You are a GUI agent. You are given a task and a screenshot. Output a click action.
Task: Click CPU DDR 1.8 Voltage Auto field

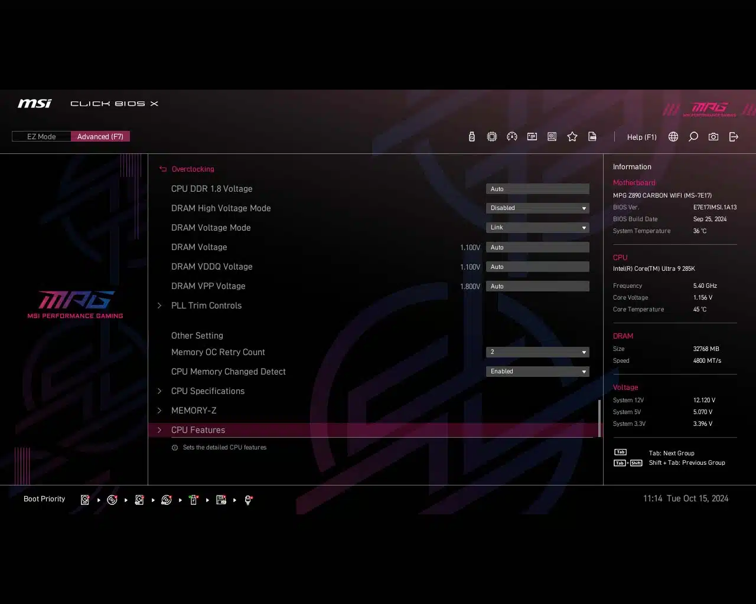[537, 189]
